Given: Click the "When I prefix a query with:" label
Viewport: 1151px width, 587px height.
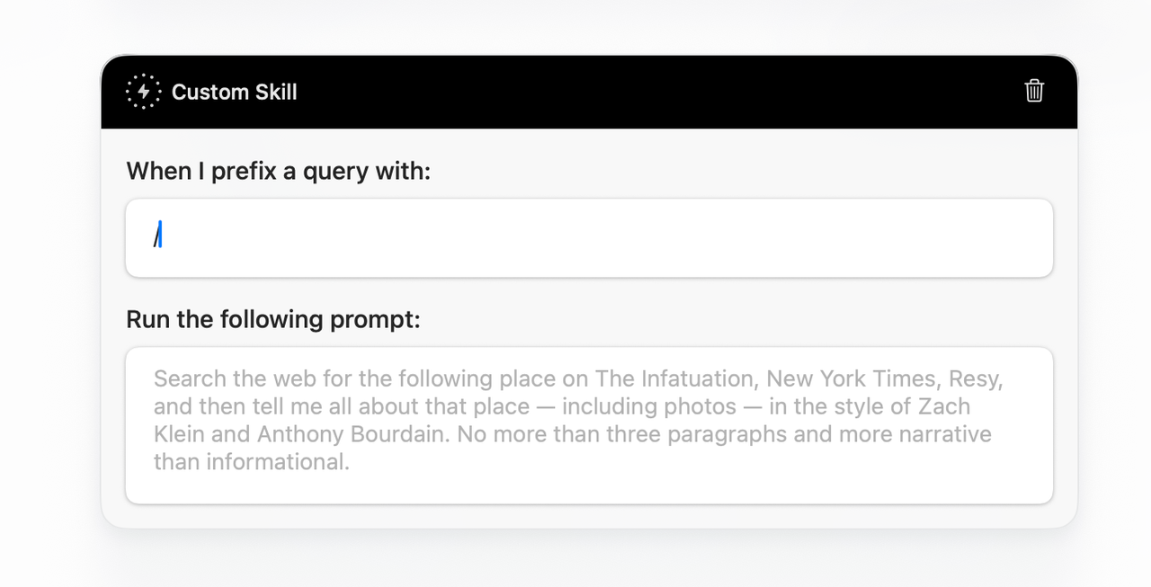Looking at the screenshot, I should 279,171.
